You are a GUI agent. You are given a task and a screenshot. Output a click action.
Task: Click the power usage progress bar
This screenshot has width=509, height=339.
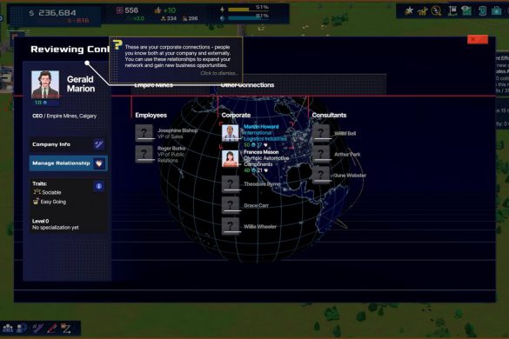248,10
